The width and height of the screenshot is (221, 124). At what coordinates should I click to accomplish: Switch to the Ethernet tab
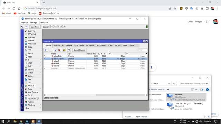(69, 46)
